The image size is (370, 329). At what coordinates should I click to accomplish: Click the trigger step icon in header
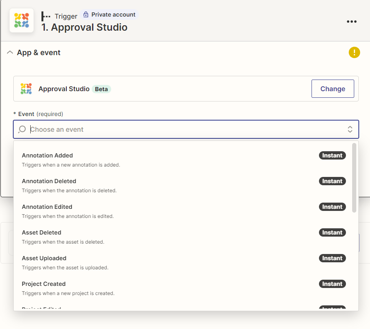tap(46, 16)
